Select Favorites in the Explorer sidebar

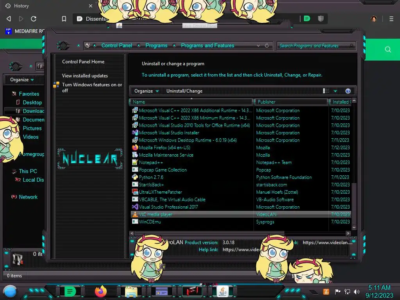point(29,94)
